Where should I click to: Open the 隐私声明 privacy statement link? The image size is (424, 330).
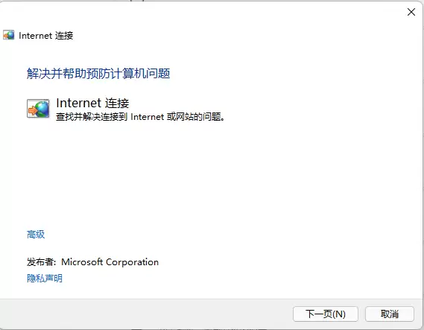click(45, 278)
